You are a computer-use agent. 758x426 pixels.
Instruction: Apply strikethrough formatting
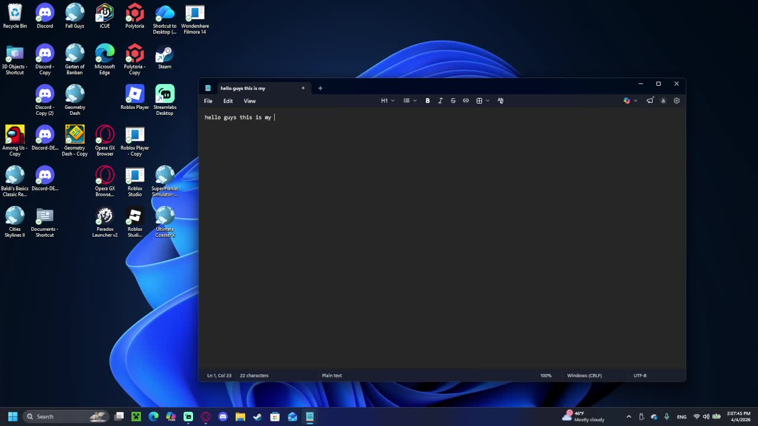(x=453, y=101)
